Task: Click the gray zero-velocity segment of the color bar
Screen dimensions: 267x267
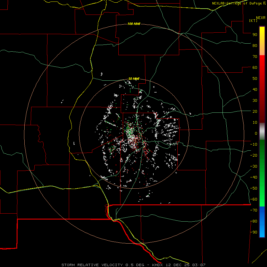Action: click(x=262, y=131)
